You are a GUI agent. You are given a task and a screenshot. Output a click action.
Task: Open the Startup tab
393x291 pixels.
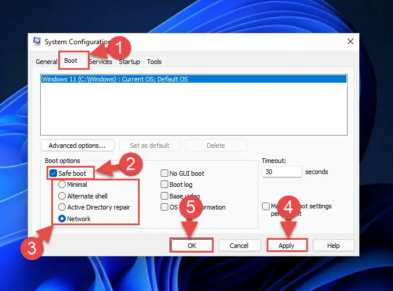coord(129,62)
